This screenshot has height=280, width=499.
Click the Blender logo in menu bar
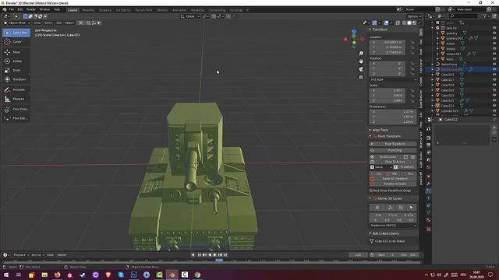(5, 10)
